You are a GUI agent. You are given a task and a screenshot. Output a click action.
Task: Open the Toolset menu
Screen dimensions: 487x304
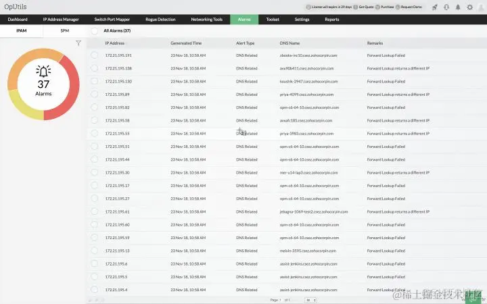(x=273, y=19)
